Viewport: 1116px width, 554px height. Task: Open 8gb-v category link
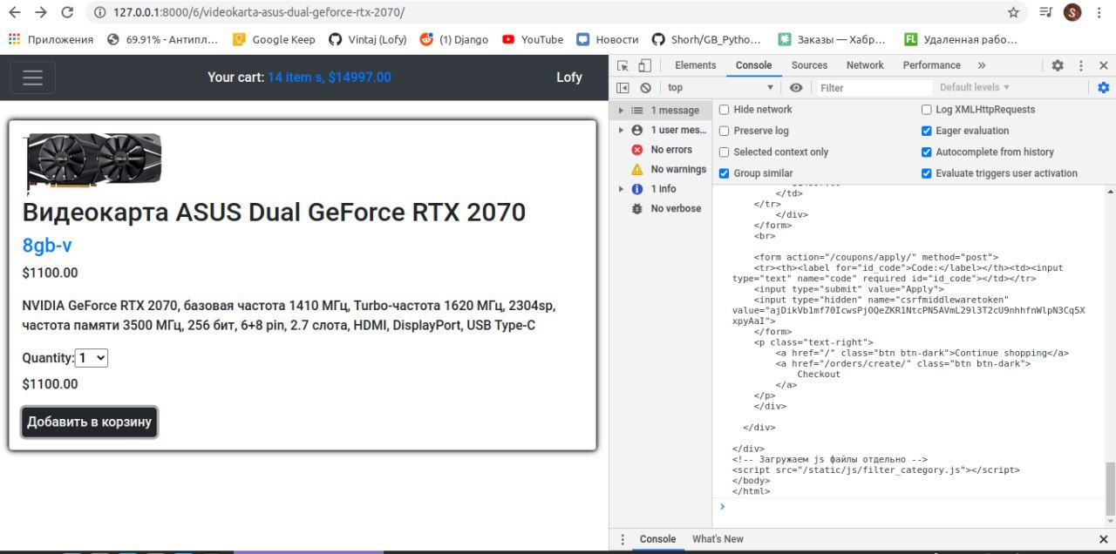47,246
